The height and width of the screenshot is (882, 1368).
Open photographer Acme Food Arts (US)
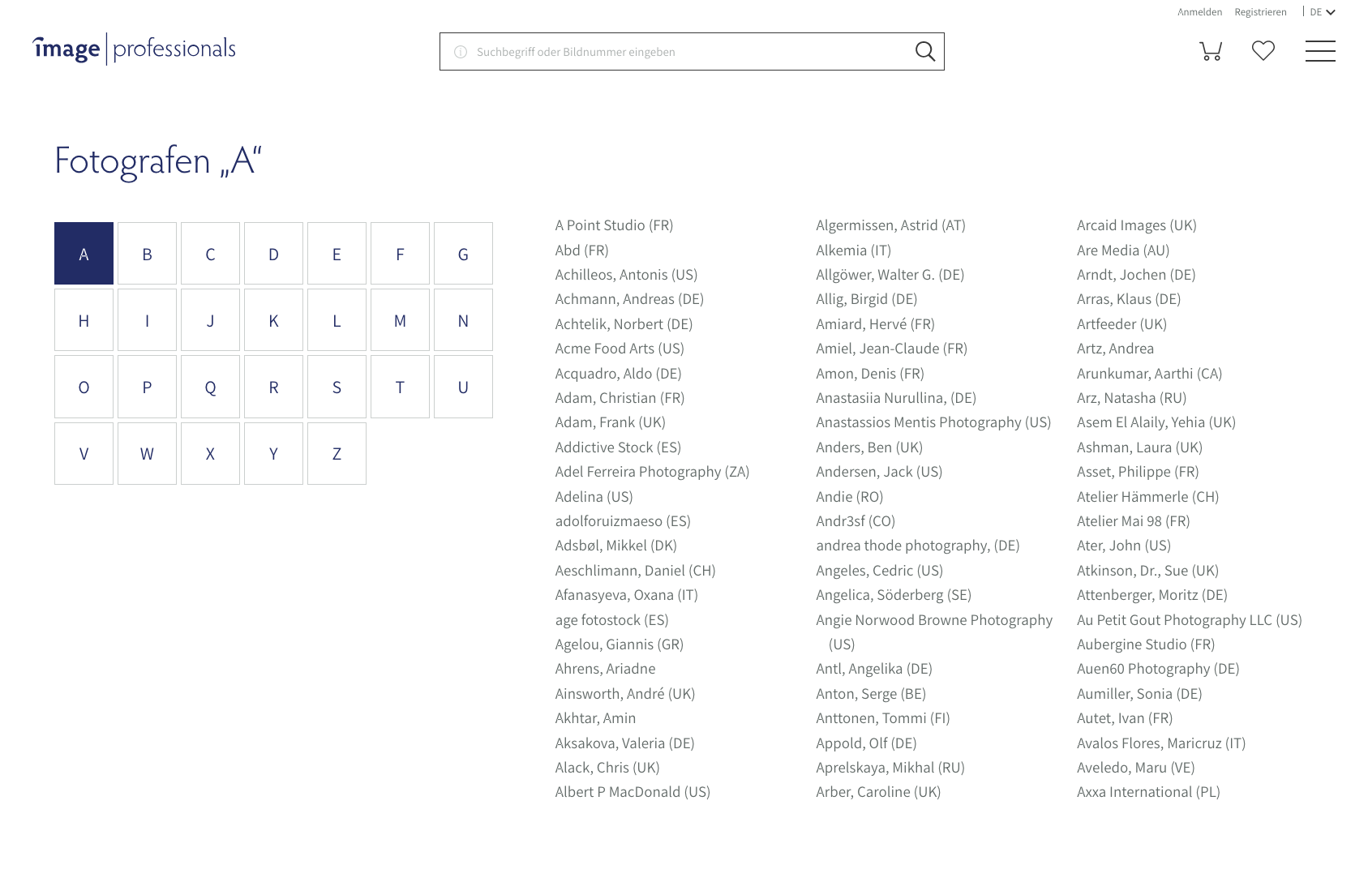620,349
